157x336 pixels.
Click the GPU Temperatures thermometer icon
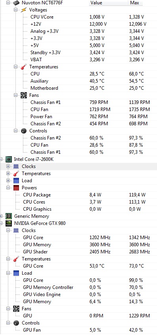(16, 259)
